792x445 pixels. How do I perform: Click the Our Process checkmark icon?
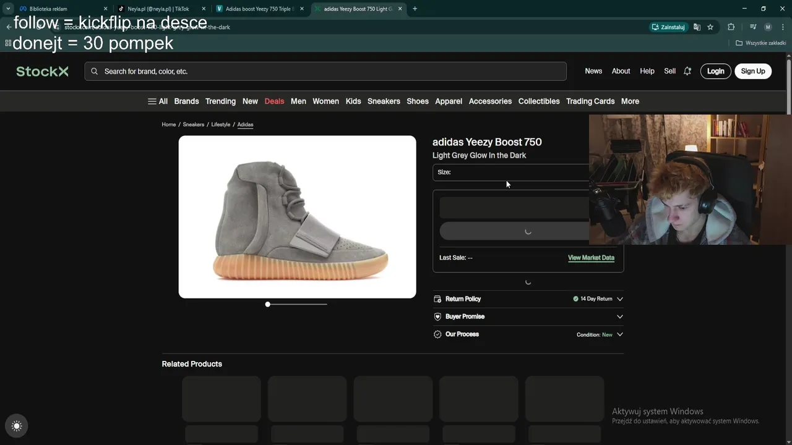pyautogui.click(x=437, y=334)
